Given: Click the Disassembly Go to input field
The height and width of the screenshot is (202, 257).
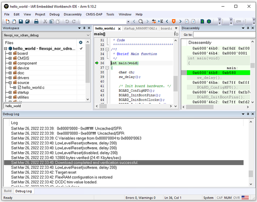Looking at the screenshot, I should pyautogui.click(x=223, y=35).
